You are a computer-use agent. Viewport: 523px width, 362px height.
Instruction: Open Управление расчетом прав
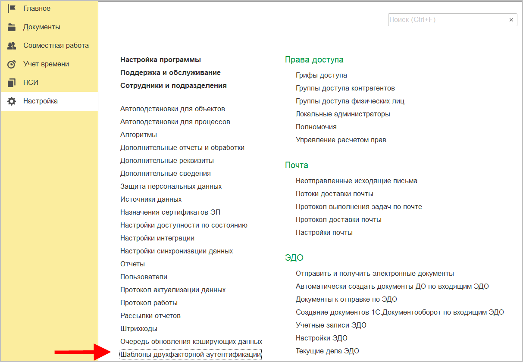341,140
